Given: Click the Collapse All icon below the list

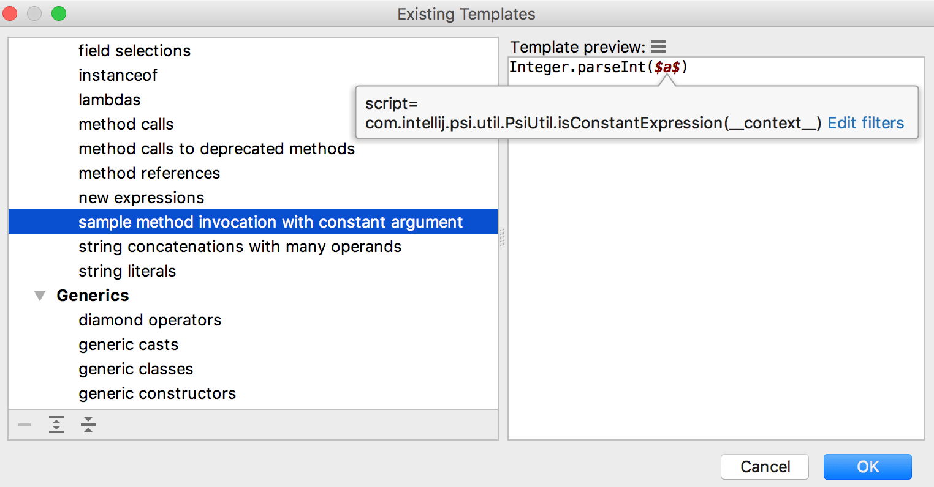Looking at the screenshot, I should (x=88, y=424).
